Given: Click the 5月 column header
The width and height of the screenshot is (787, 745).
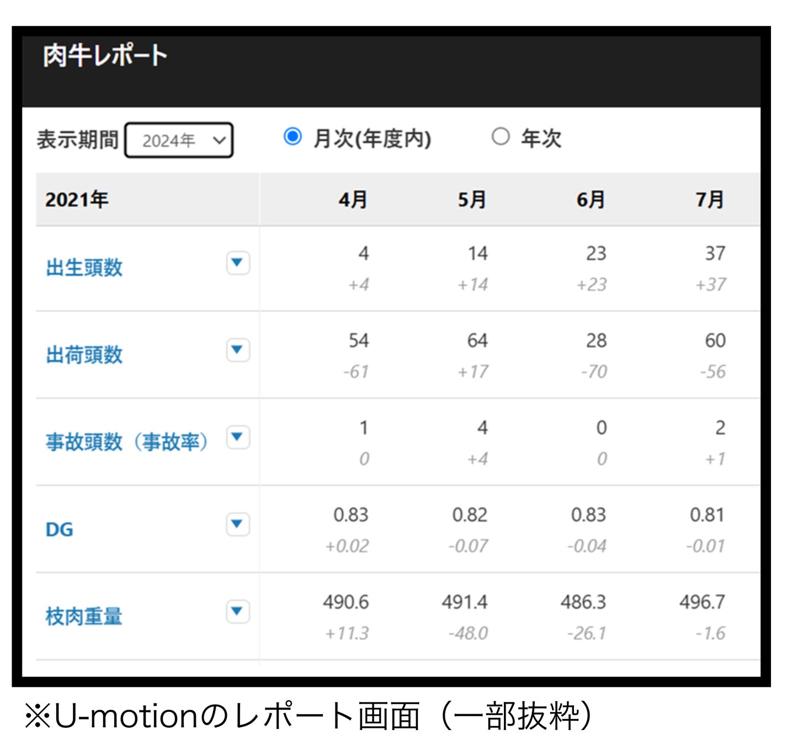Looking at the screenshot, I should pyautogui.click(x=472, y=199).
